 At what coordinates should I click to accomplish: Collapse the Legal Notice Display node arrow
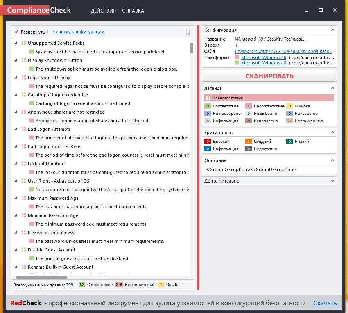[x=16, y=78]
